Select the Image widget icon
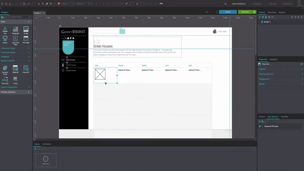This screenshot has height=171, width=304. (x=26, y=29)
